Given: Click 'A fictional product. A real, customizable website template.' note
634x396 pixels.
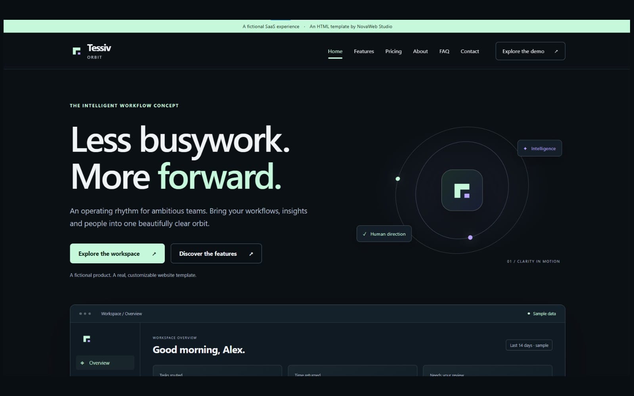Looking at the screenshot, I should click(x=133, y=275).
